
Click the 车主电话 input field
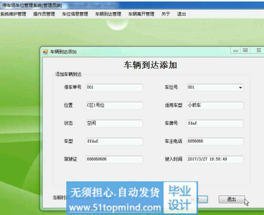click(x=215, y=141)
